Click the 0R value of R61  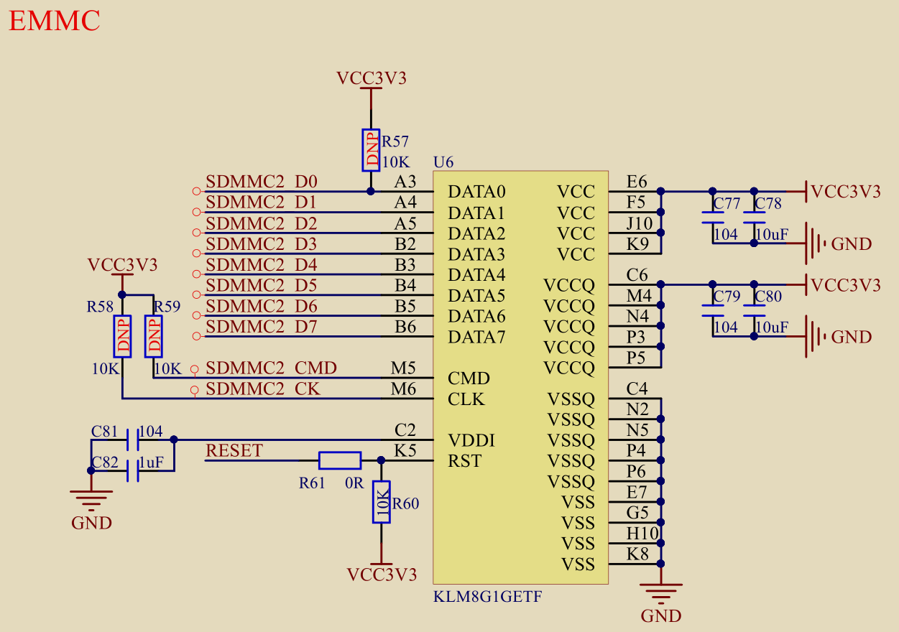point(354,483)
